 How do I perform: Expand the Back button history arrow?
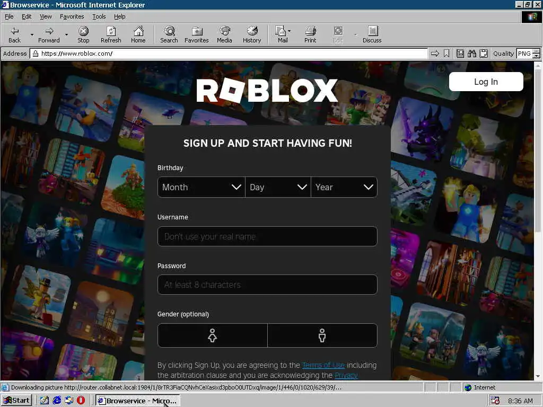(32, 34)
